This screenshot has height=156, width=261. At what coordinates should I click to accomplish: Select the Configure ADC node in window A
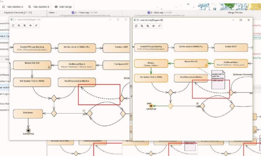pos(116,65)
